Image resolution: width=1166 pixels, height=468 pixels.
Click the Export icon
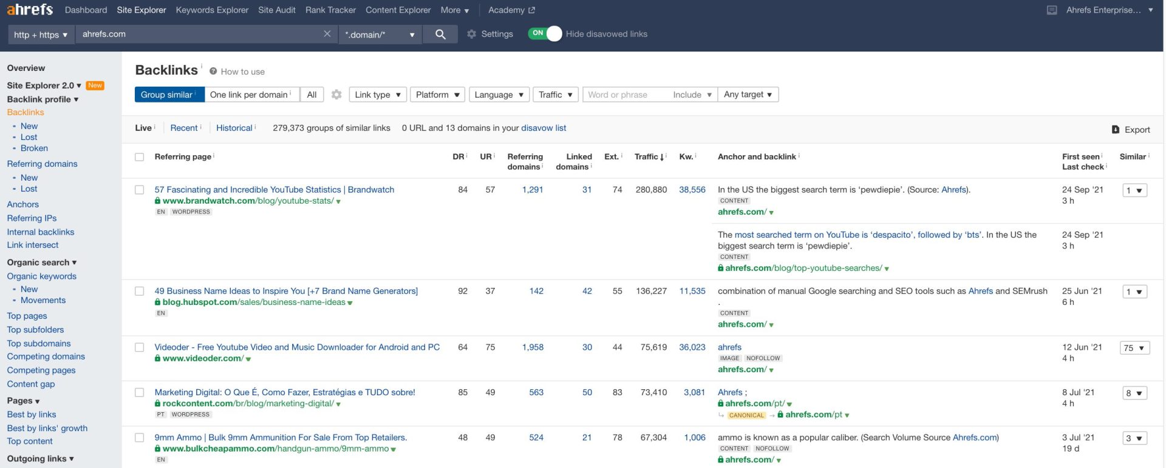tap(1116, 130)
